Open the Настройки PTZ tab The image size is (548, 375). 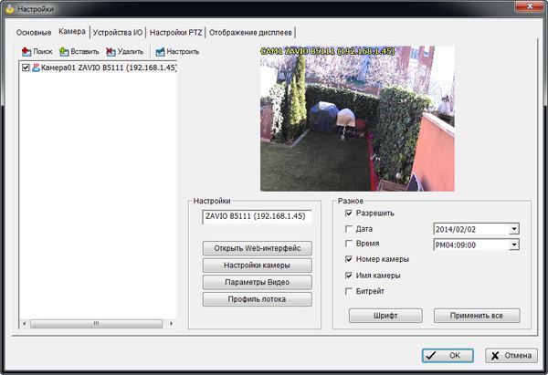176,32
